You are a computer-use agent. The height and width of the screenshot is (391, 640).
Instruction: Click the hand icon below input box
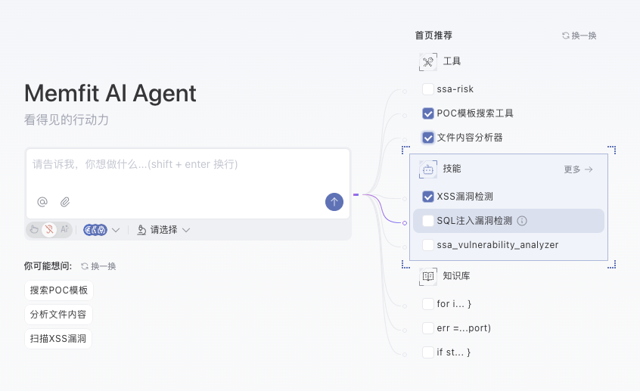coord(34,230)
